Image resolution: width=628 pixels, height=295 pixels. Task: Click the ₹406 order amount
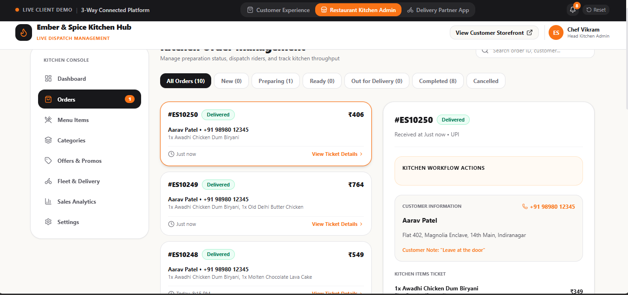click(356, 115)
